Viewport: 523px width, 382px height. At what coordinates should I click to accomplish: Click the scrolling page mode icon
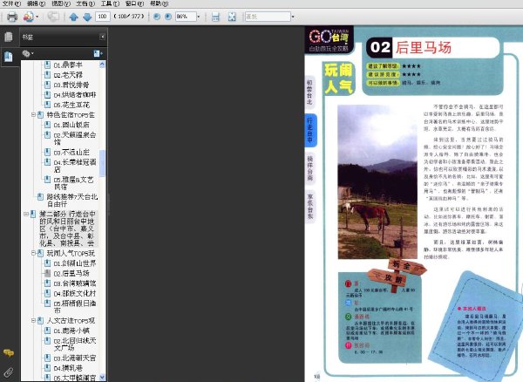click(215, 17)
